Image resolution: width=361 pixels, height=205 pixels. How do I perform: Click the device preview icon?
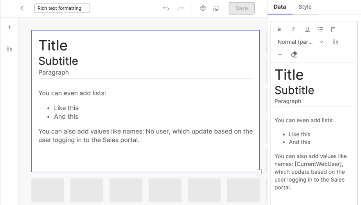click(x=216, y=8)
